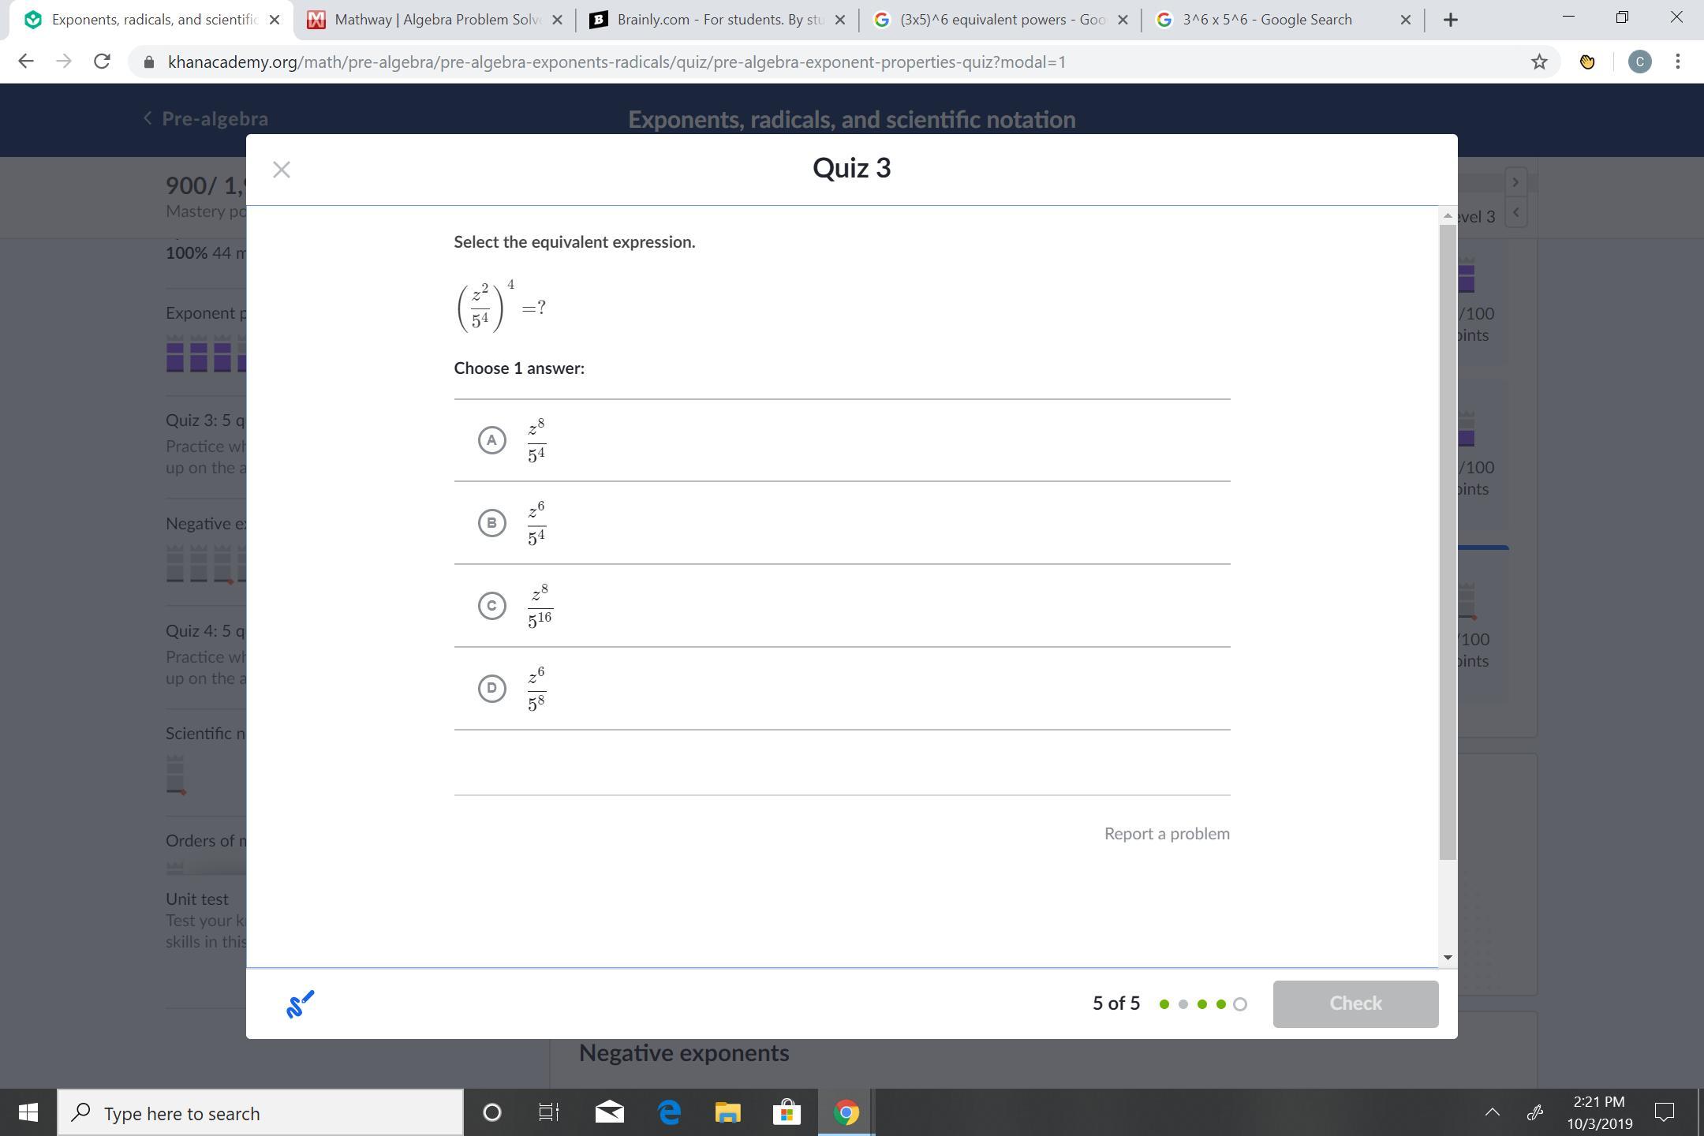Viewport: 1704px width, 1136px height.
Task: Close the Quiz 3 modal with X icon
Action: pyautogui.click(x=282, y=170)
